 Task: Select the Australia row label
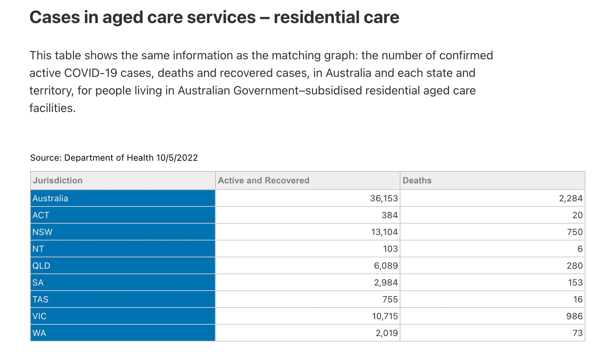[51, 198]
